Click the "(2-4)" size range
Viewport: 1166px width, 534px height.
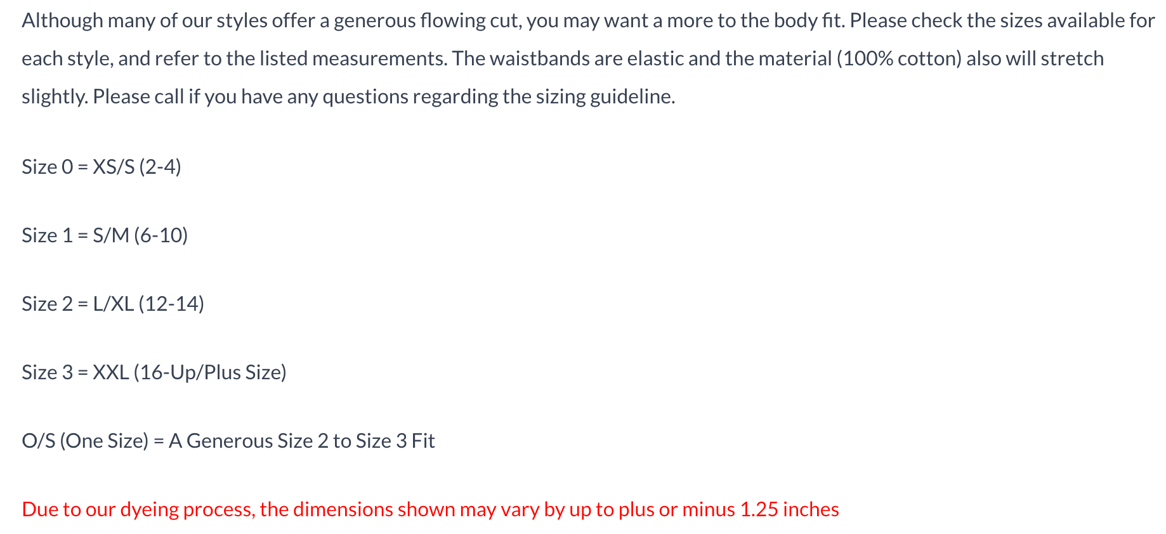(160, 167)
